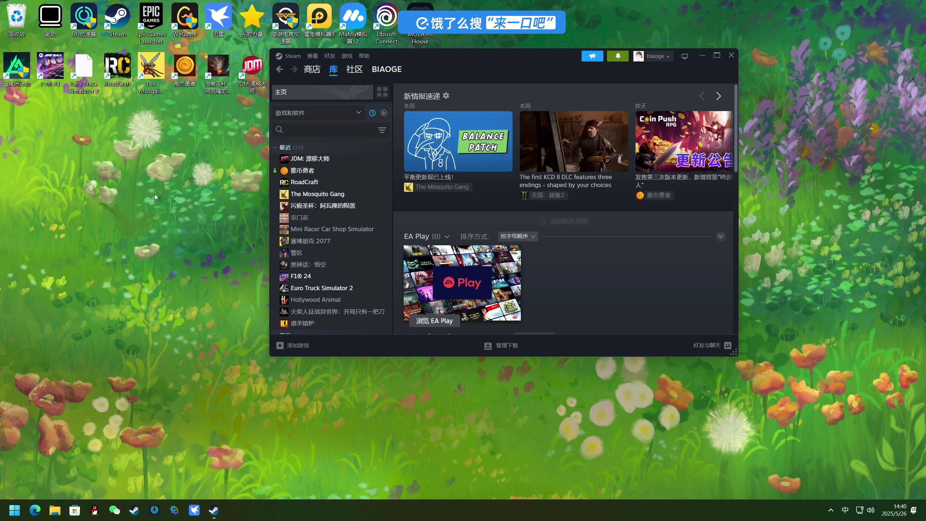The image size is (926, 521).
Task: Open friends and chat grid icon
Action: 728,345
